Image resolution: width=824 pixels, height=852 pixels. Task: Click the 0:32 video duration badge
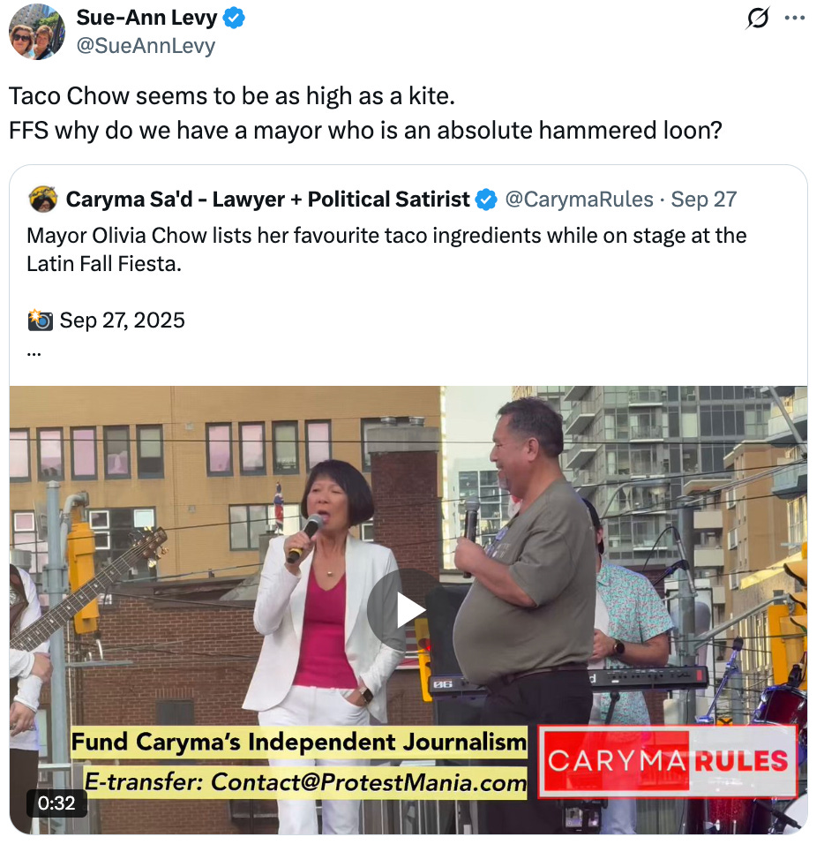click(x=56, y=803)
